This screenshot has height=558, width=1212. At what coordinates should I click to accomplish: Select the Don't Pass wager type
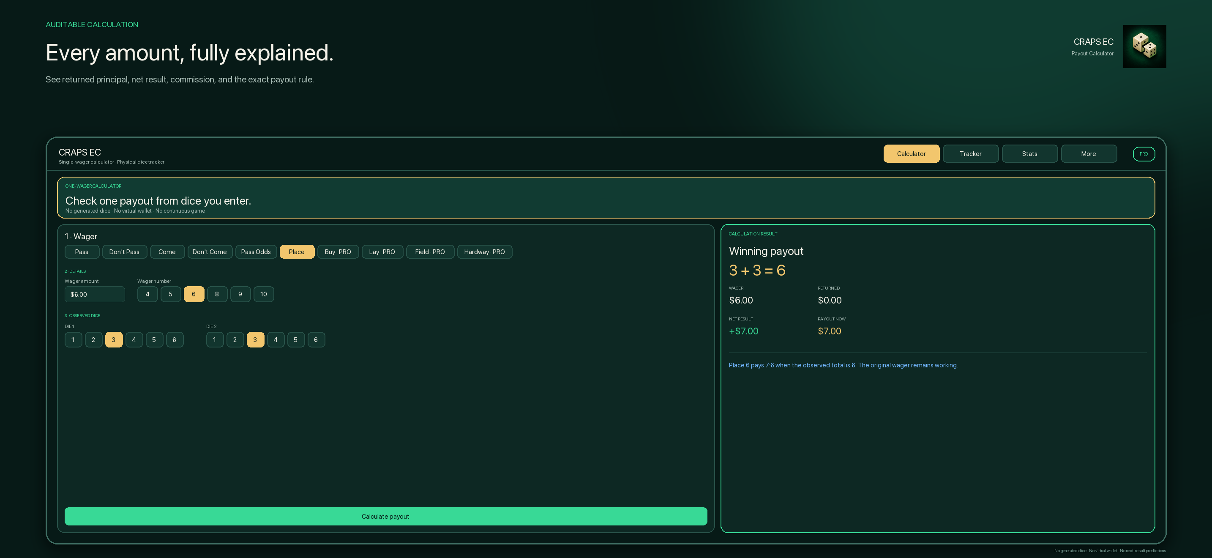point(125,252)
